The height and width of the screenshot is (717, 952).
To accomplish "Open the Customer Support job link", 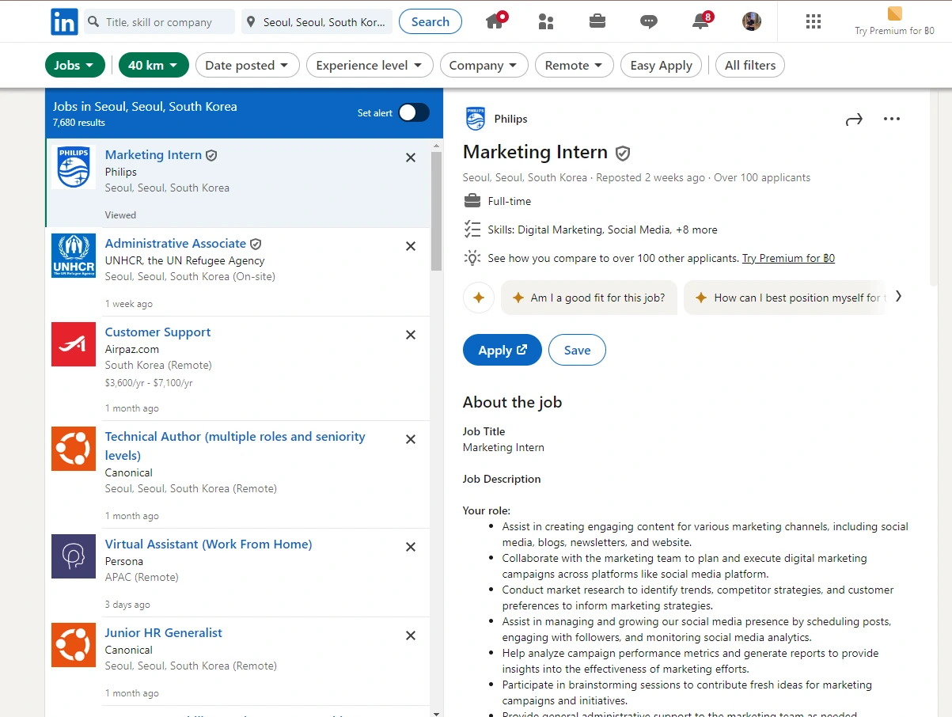I will click(157, 332).
